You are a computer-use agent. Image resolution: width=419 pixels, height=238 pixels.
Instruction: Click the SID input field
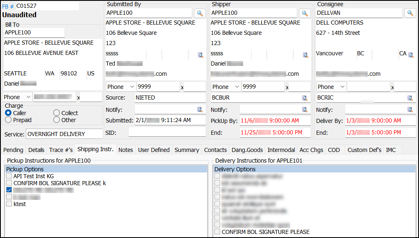tap(167, 132)
